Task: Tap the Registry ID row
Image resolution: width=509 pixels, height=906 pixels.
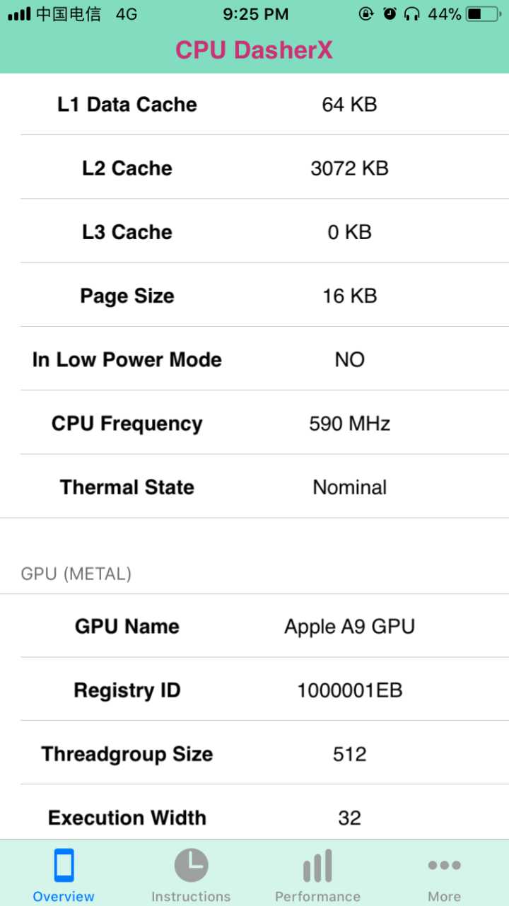Action: 255,690
